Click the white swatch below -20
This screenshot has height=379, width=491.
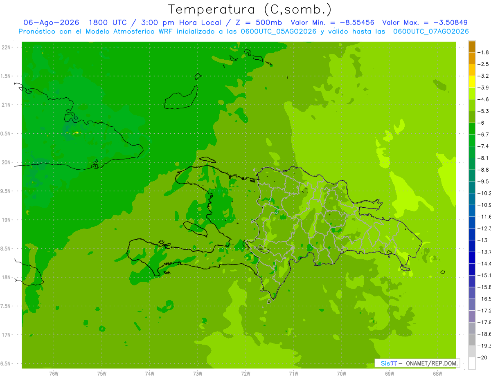point(472,363)
